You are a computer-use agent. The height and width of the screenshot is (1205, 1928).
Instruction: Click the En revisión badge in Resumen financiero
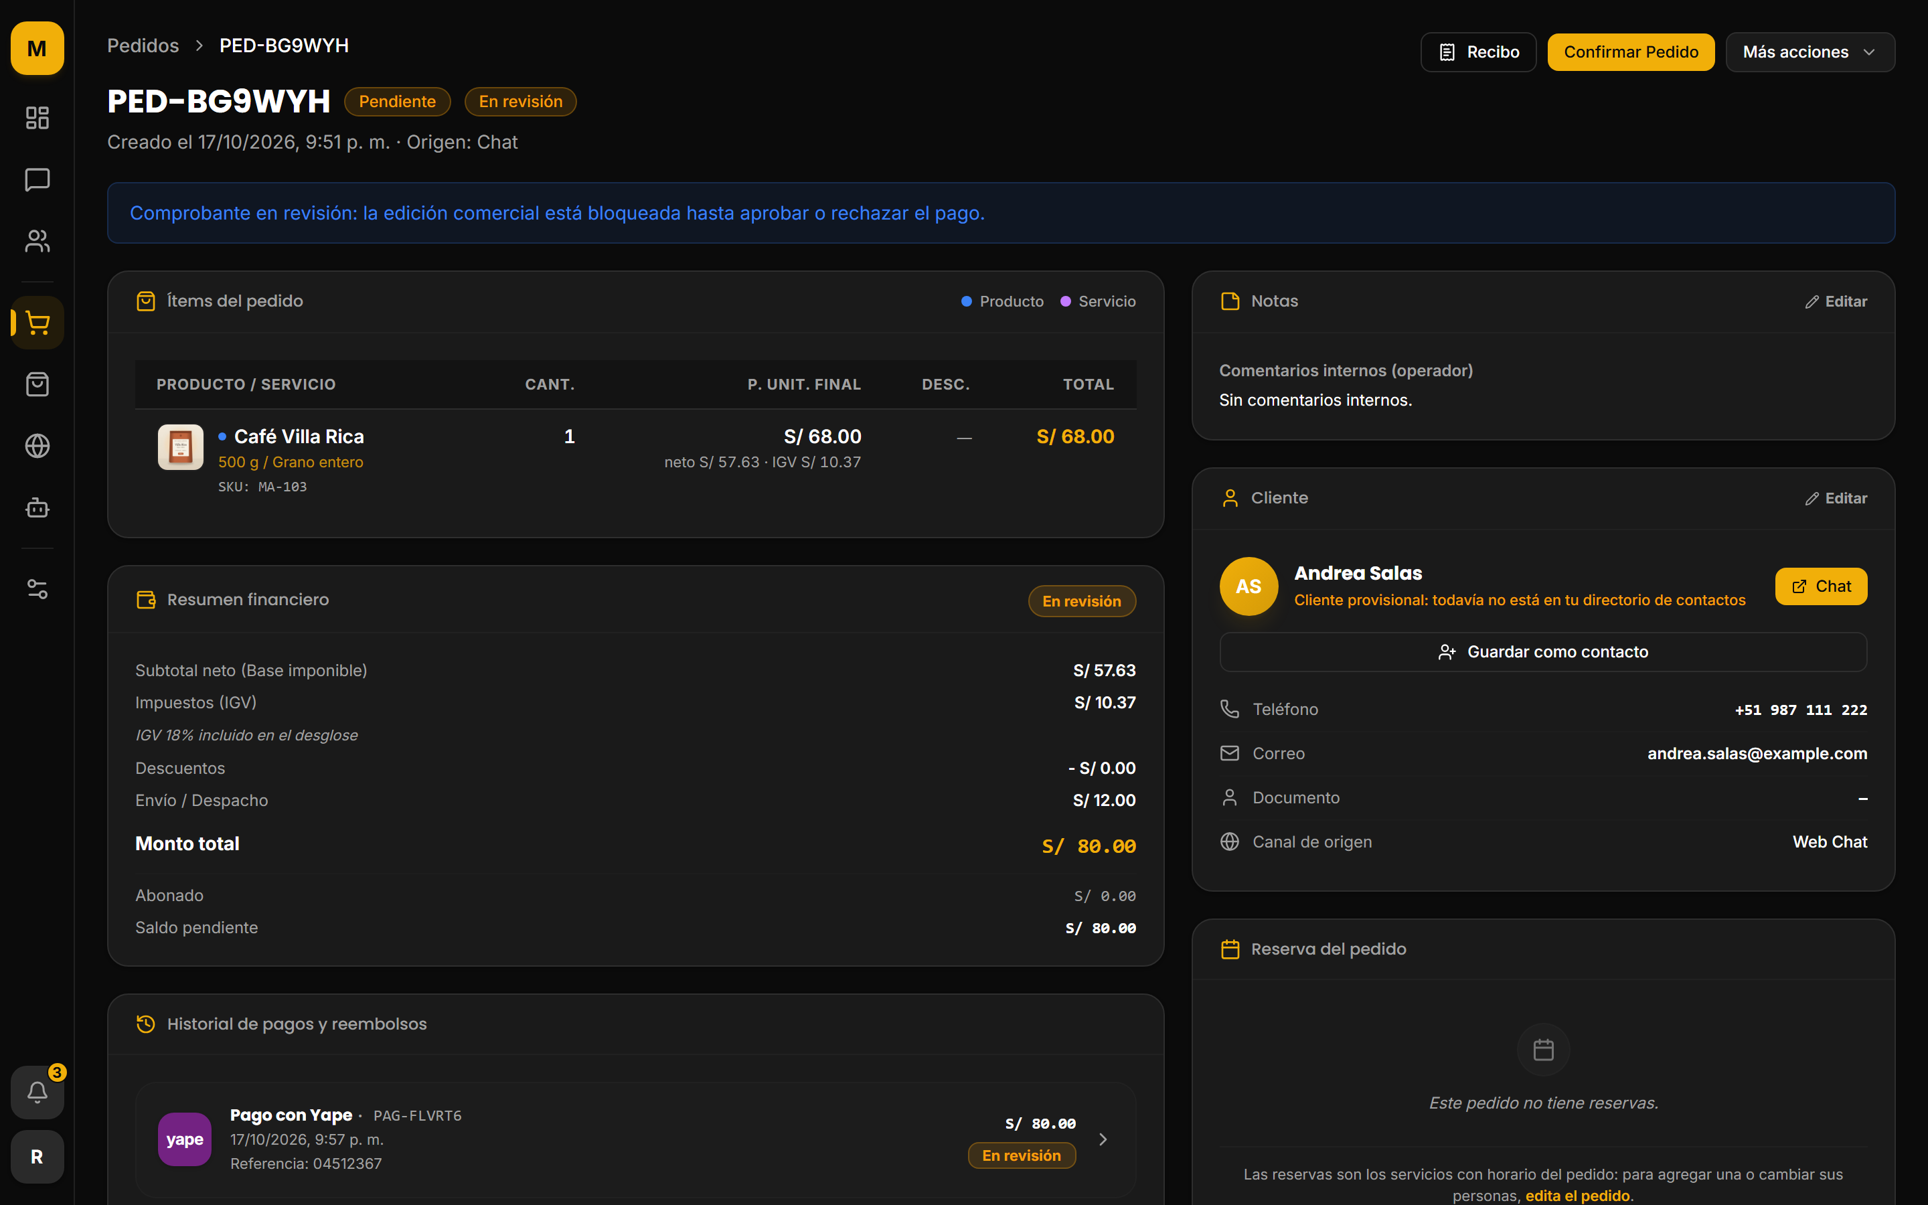point(1081,601)
